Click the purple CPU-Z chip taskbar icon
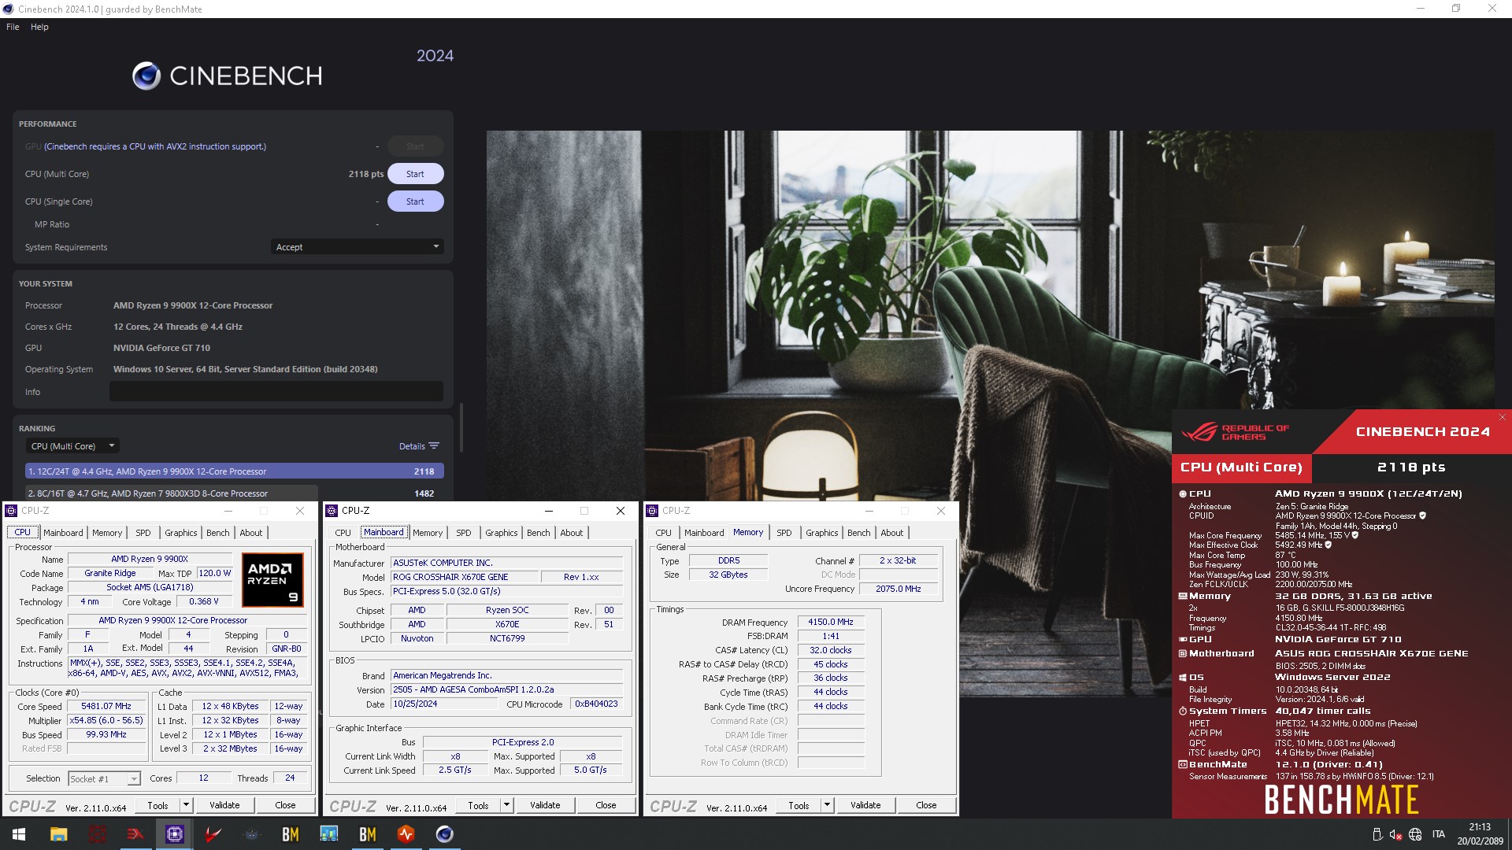The height and width of the screenshot is (850, 1512). click(x=174, y=834)
